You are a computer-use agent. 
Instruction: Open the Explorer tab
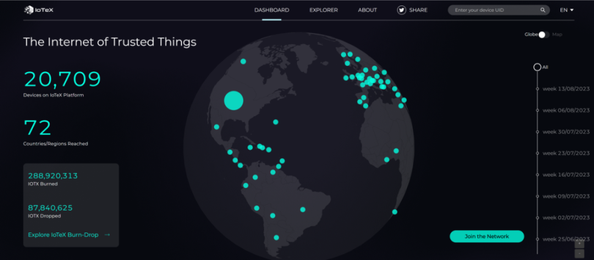coord(323,10)
